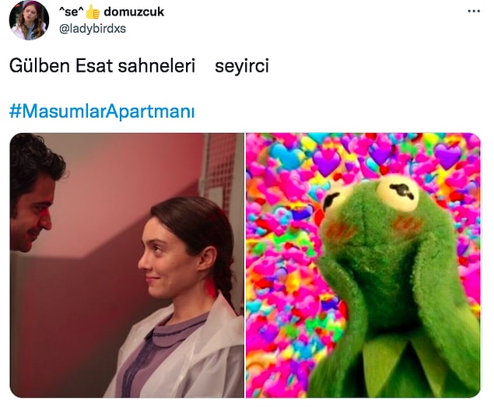Open the #MasumlarApartmanı hashtag link
The width and height of the screenshot is (494, 407).
point(102,111)
